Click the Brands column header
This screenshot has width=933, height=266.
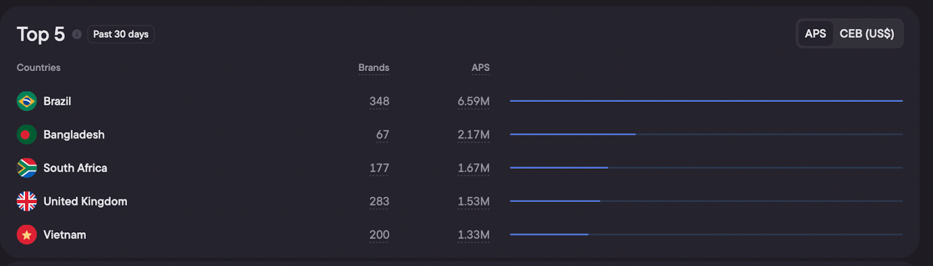pyautogui.click(x=373, y=68)
